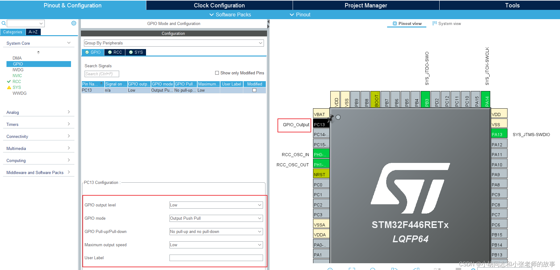
Task: Expand the Multimedia category
Action: point(39,148)
